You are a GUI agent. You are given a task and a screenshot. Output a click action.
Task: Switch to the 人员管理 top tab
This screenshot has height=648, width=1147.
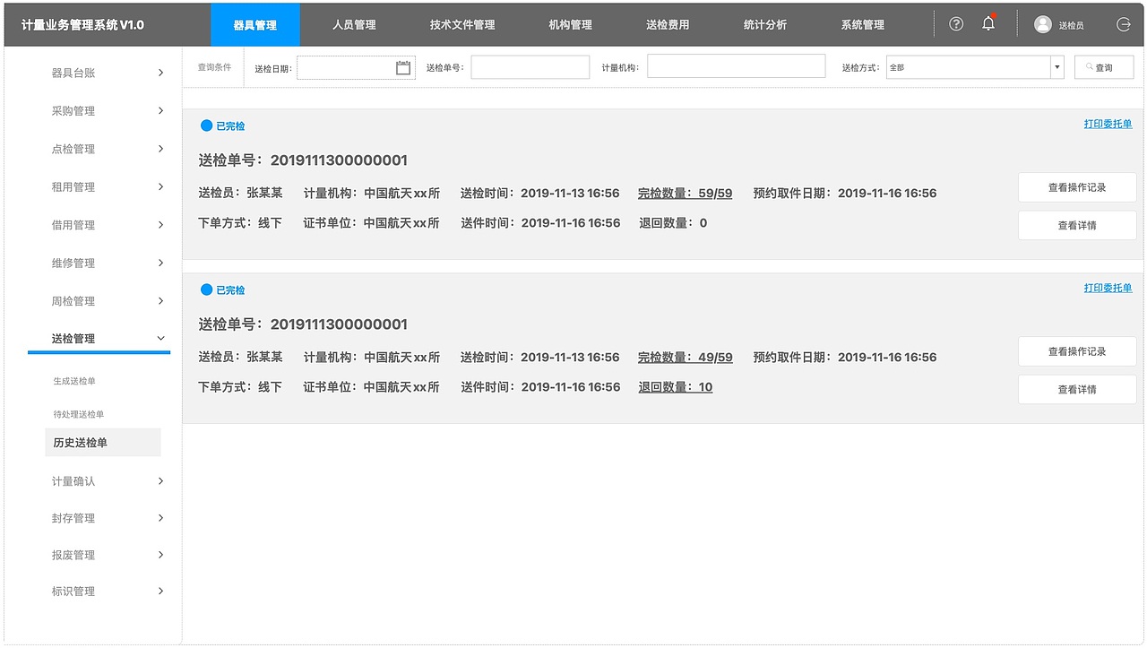pos(354,25)
